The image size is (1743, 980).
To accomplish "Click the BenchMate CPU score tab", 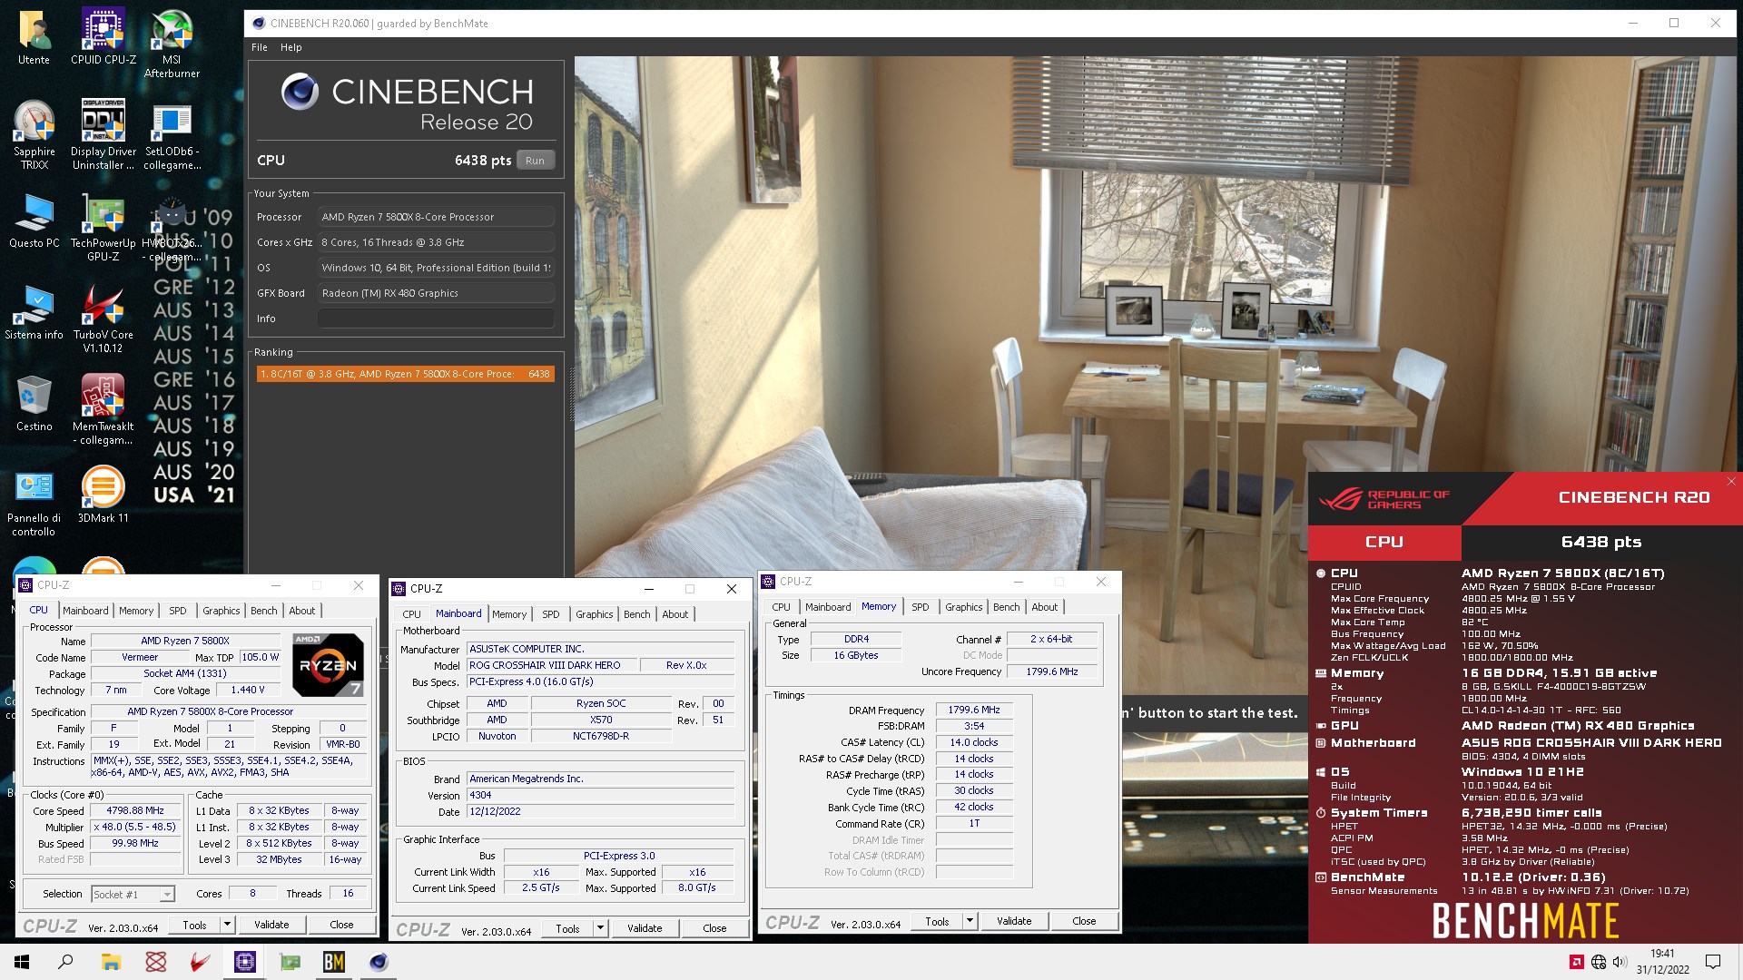I will (1384, 542).
